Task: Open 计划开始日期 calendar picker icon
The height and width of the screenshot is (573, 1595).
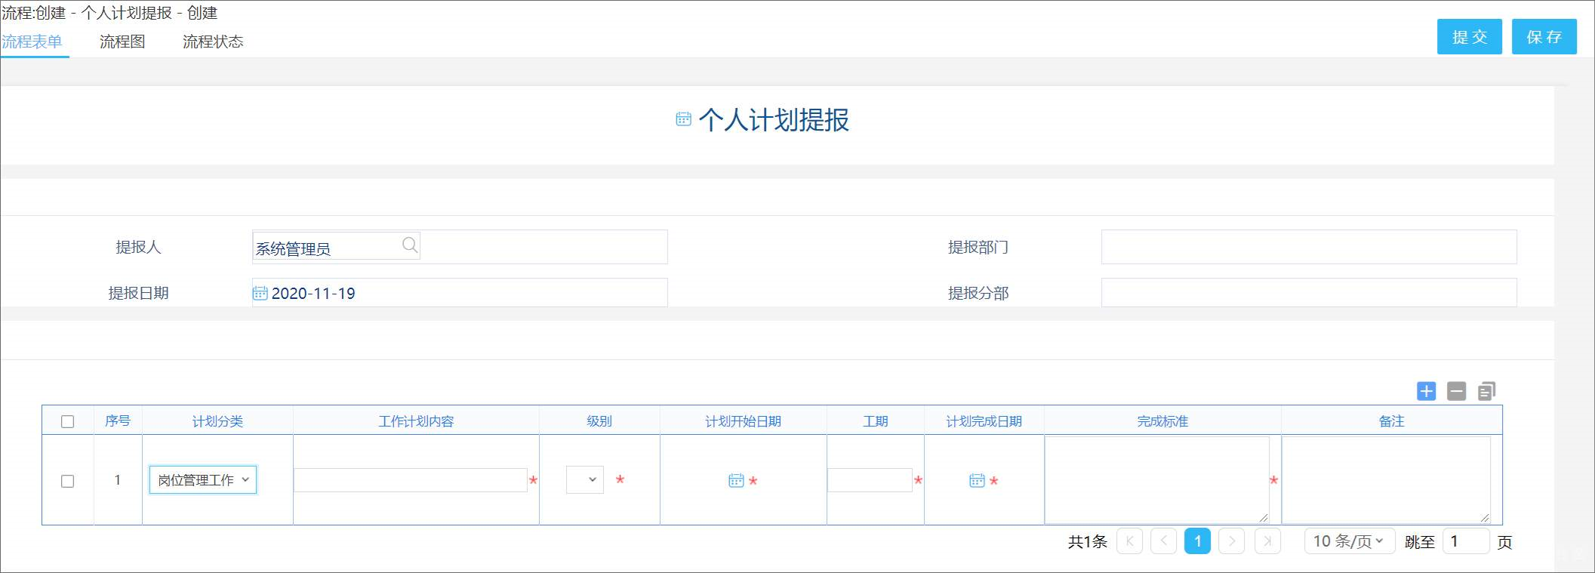Action: [736, 480]
